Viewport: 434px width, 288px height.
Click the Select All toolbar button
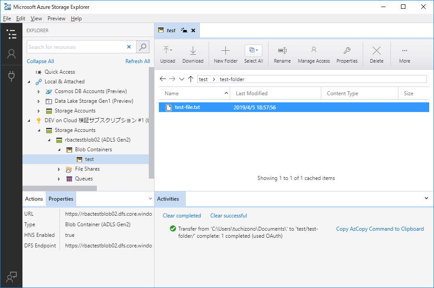pos(254,55)
